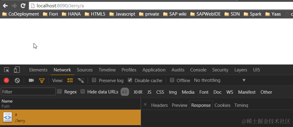293x127 pixels.
Task: Open the SAPWebIDE bookmark folder
Action: click(205, 14)
